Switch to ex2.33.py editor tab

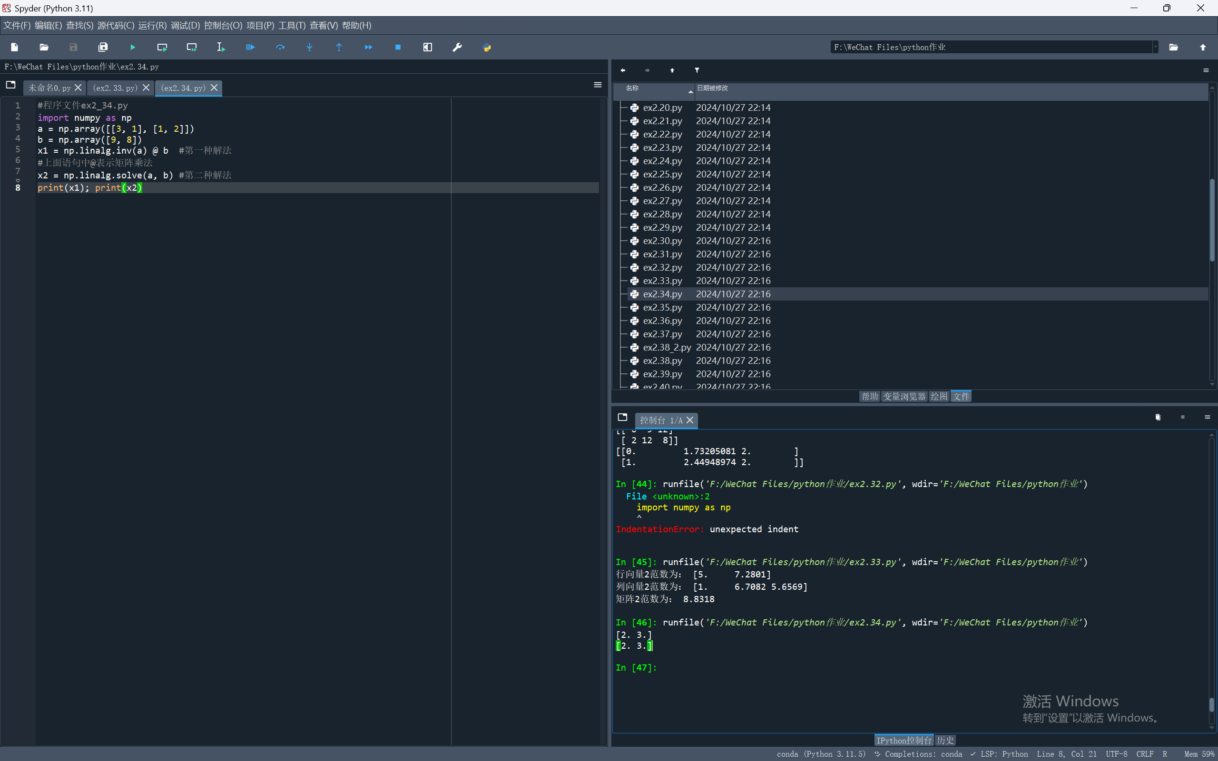point(115,88)
